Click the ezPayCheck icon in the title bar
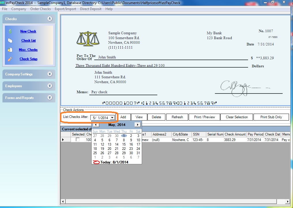The image size is (293, 208). [3, 2]
